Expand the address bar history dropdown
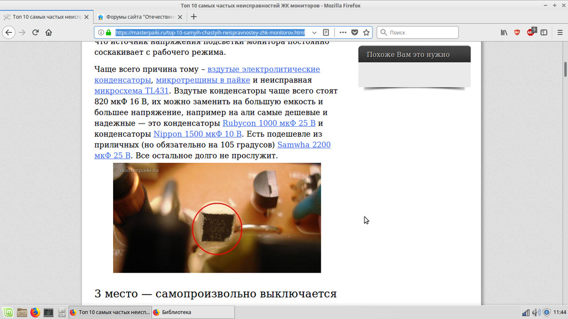Image resolution: width=568 pixels, height=319 pixels. (x=314, y=33)
